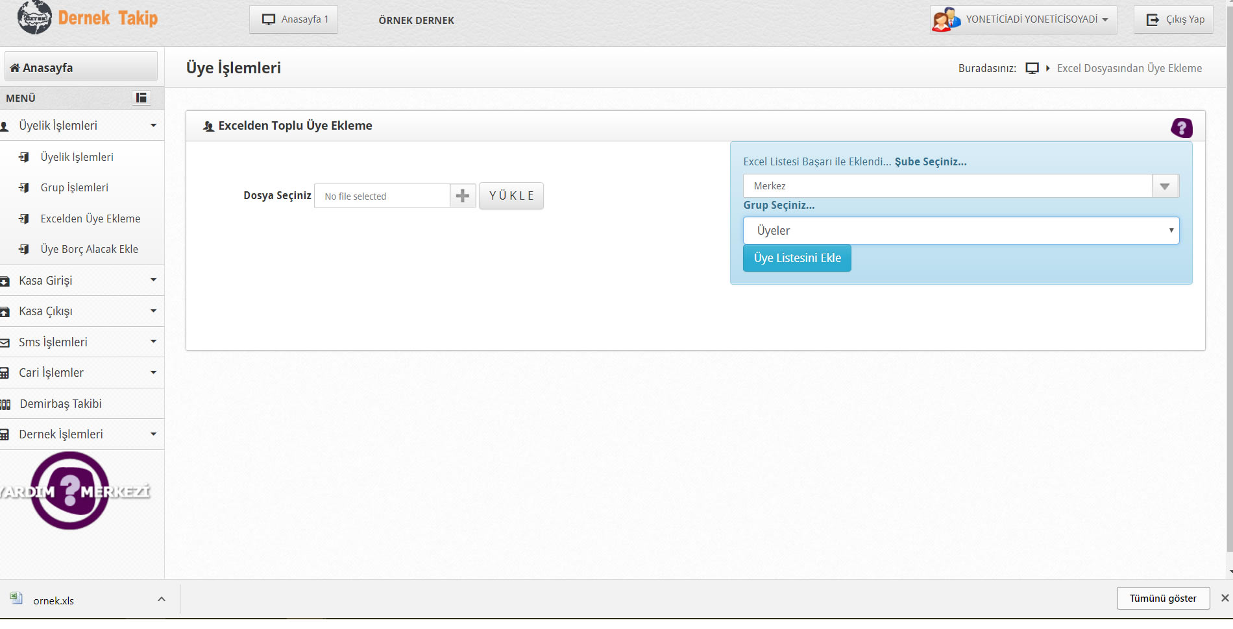The height and width of the screenshot is (629, 1233).
Task: Click the Dernek Takip logo
Action: 88,18
